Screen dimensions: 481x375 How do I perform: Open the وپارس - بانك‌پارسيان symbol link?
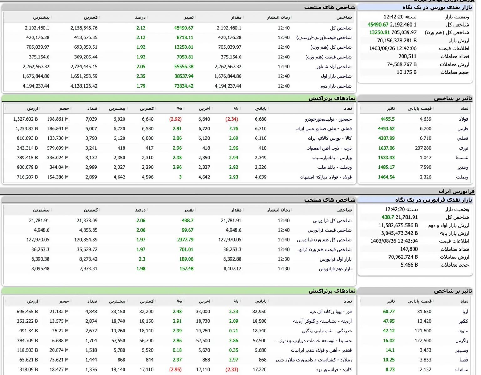332,158
